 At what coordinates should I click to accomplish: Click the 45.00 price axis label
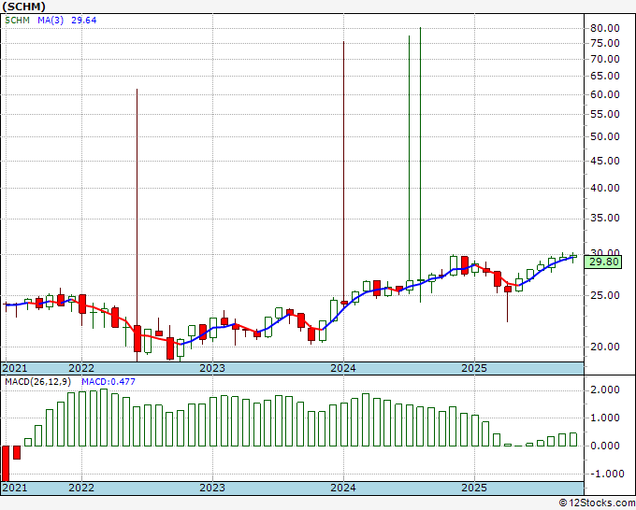(605, 161)
